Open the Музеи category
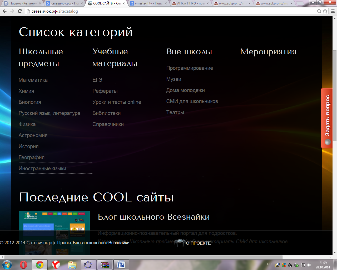This screenshot has height=270, width=337. [174, 79]
